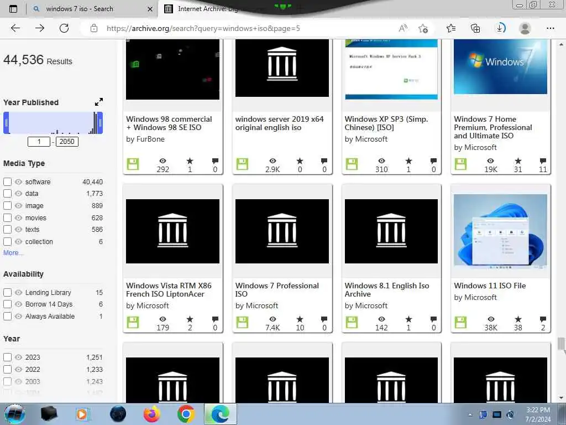Click inside the Year Published histogram

pyautogui.click(x=53, y=123)
